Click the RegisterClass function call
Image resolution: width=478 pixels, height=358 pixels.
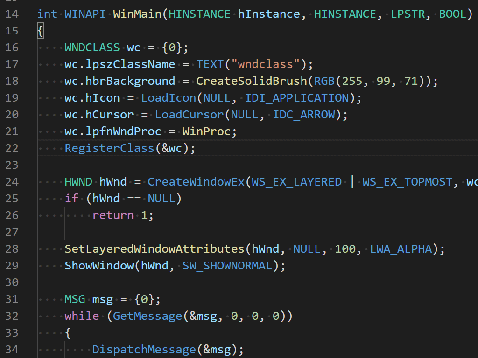tap(109, 148)
